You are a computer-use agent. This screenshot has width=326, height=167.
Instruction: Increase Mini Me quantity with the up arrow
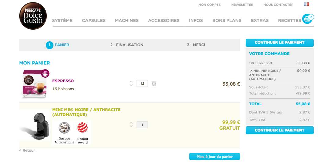click(x=131, y=123)
